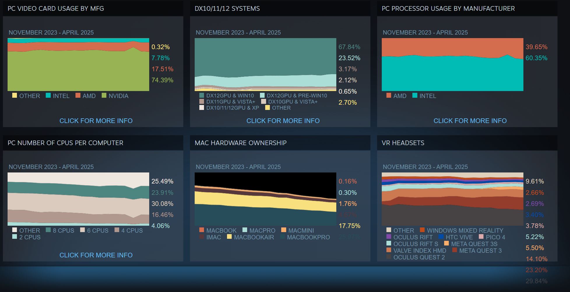Click the 2 CPUS legend swatch
570x292 pixels.
tap(15, 236)
